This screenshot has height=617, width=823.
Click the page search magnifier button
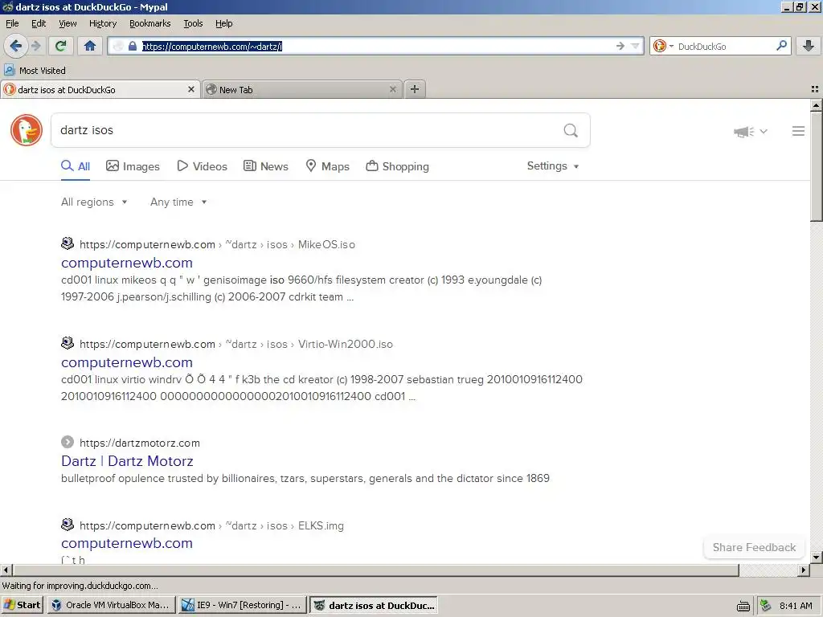click(x=571, y=130)
